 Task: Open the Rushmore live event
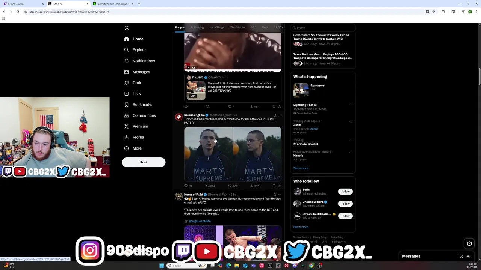(323, 90)
